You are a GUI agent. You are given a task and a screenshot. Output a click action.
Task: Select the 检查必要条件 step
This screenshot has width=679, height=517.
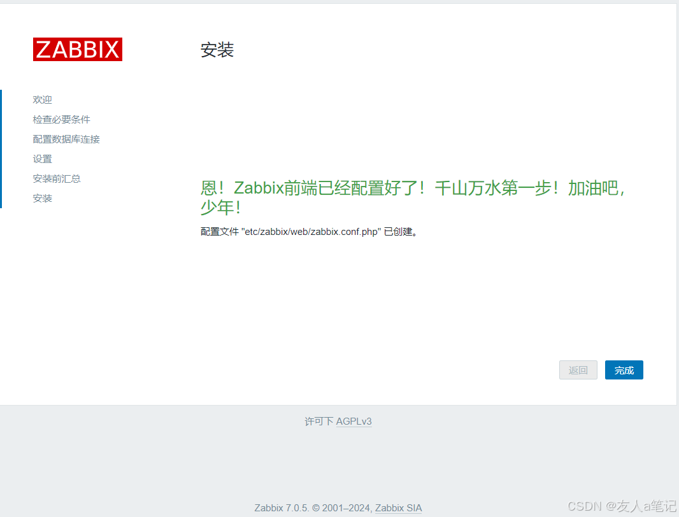62,120
